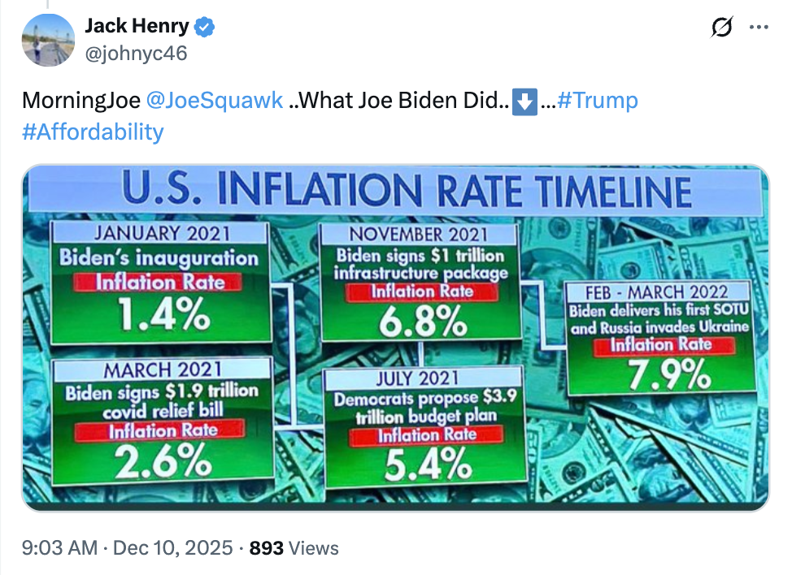Click the Grok icon on the tweet
The height and width of the screenshot is (575, 792).
coord(720,28)
